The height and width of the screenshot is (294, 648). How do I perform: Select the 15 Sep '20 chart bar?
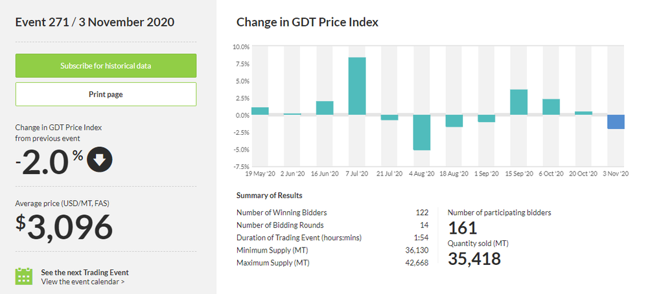pyautogui.click(x=518, y=102)
